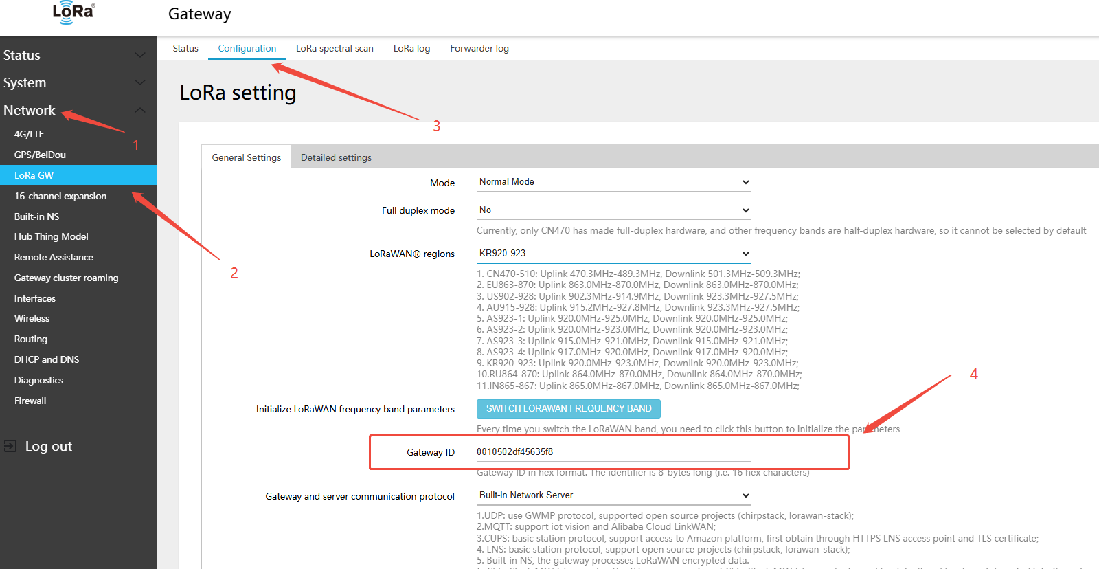Collapse the Network sidebar section

tap(76, 110)
